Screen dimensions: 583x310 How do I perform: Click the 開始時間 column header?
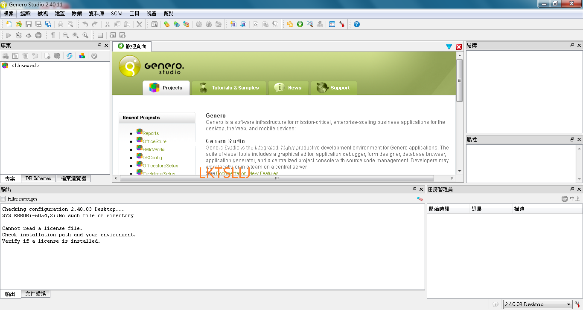coord(448,209)
